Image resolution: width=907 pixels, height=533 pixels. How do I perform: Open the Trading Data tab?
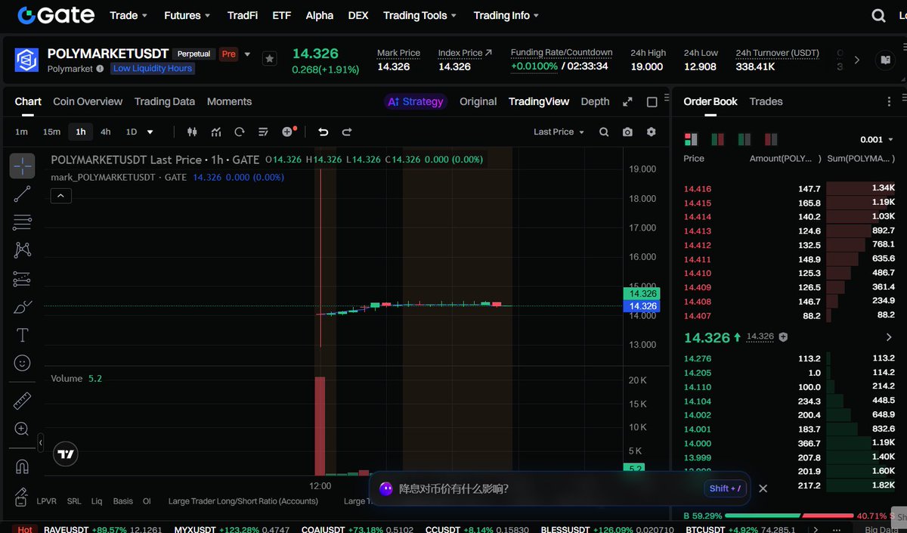[x=165, y=101]
